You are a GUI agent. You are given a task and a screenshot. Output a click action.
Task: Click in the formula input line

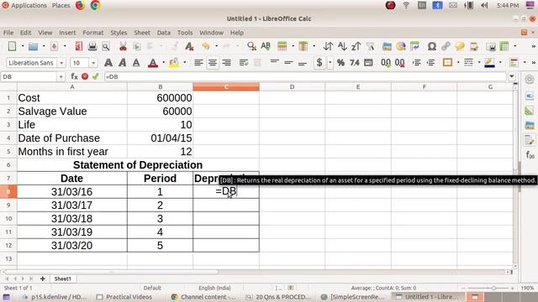click(x=305, y=76)
